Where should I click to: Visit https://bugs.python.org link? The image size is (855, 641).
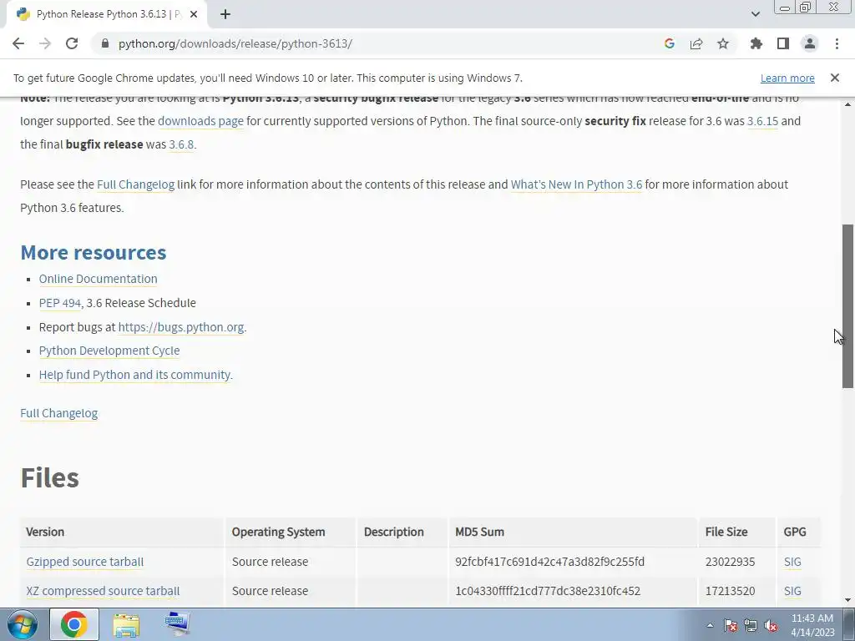(181, 327)
